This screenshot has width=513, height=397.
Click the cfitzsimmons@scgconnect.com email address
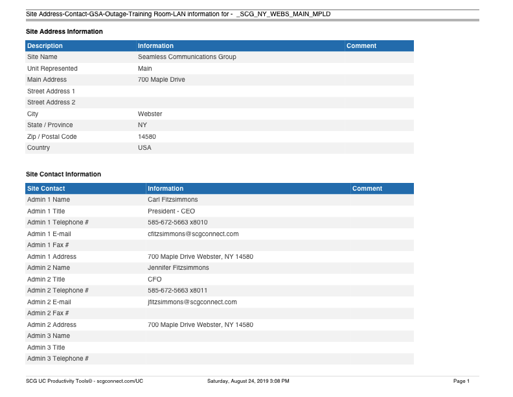(193, 234)
